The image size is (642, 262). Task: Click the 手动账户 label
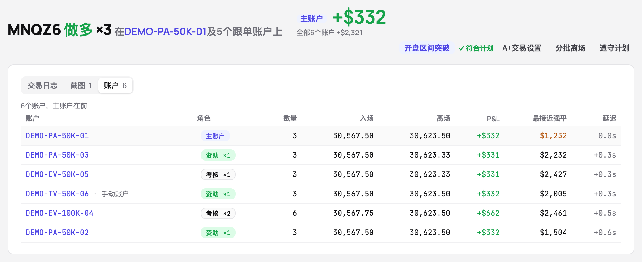pos(115,194)
